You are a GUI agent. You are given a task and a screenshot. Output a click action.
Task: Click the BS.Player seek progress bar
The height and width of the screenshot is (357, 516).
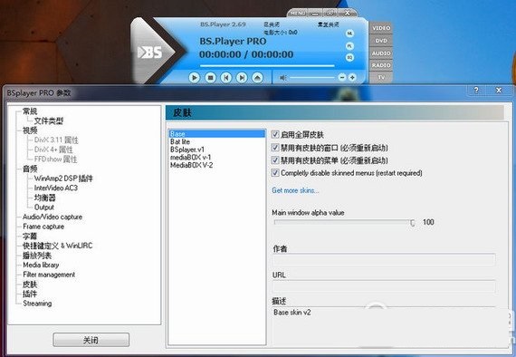(267, 66)
